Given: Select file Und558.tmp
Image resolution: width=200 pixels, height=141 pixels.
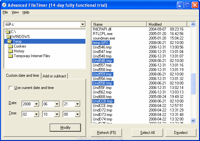Looking at the screenshot, I should (102, 70).
